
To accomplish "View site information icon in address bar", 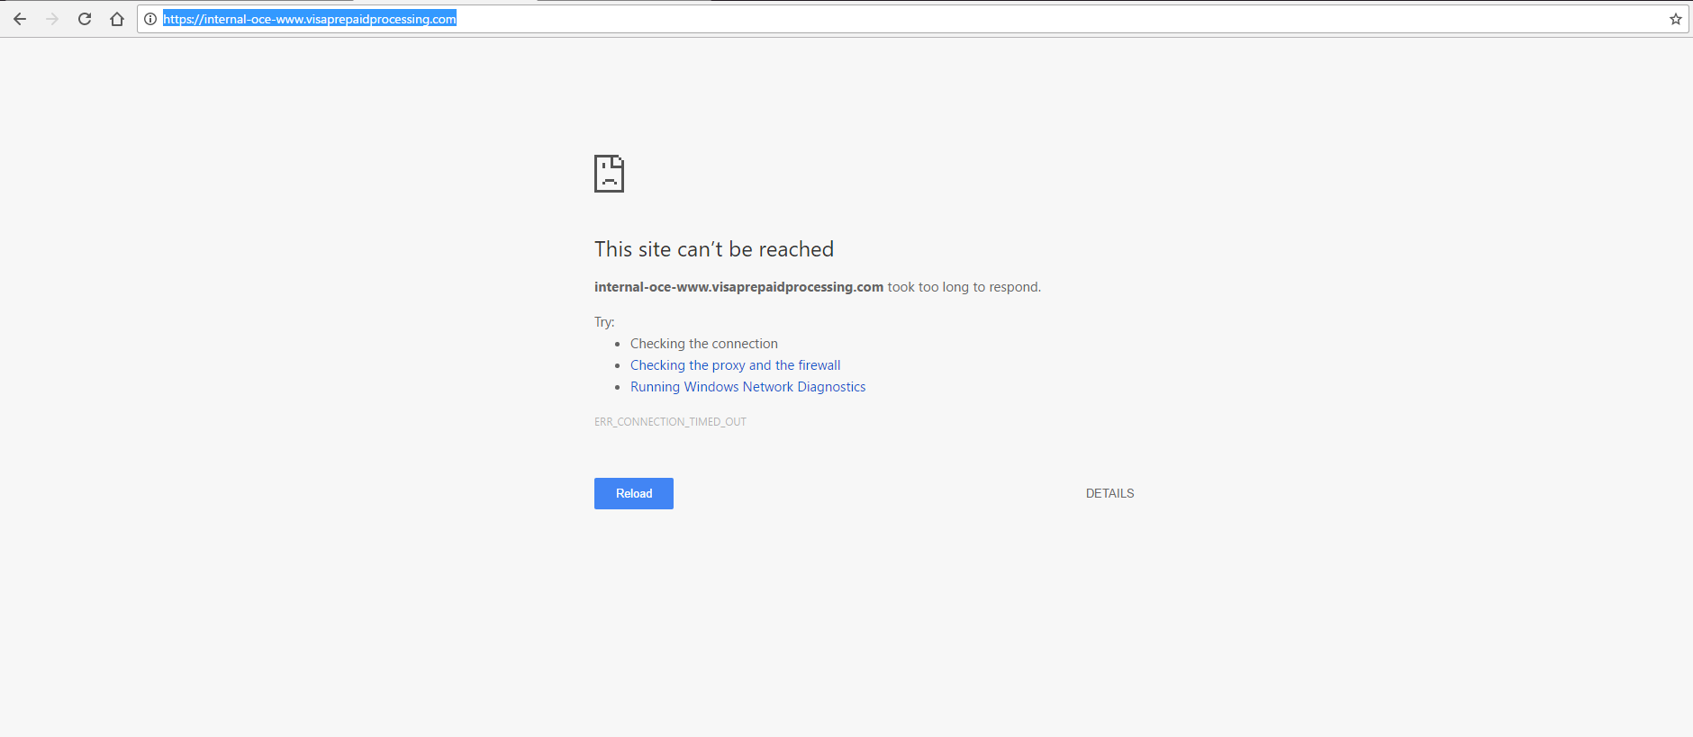I will click(150, 19).
